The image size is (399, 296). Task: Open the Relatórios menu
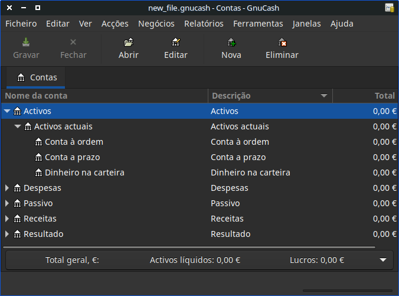(x=204, y=24)
